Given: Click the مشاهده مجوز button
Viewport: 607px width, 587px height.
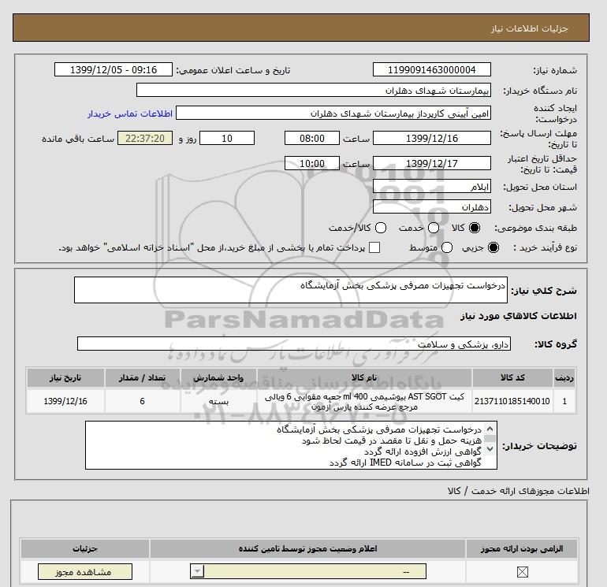Looking at the screenshot, I should click(x=85, y=571).
